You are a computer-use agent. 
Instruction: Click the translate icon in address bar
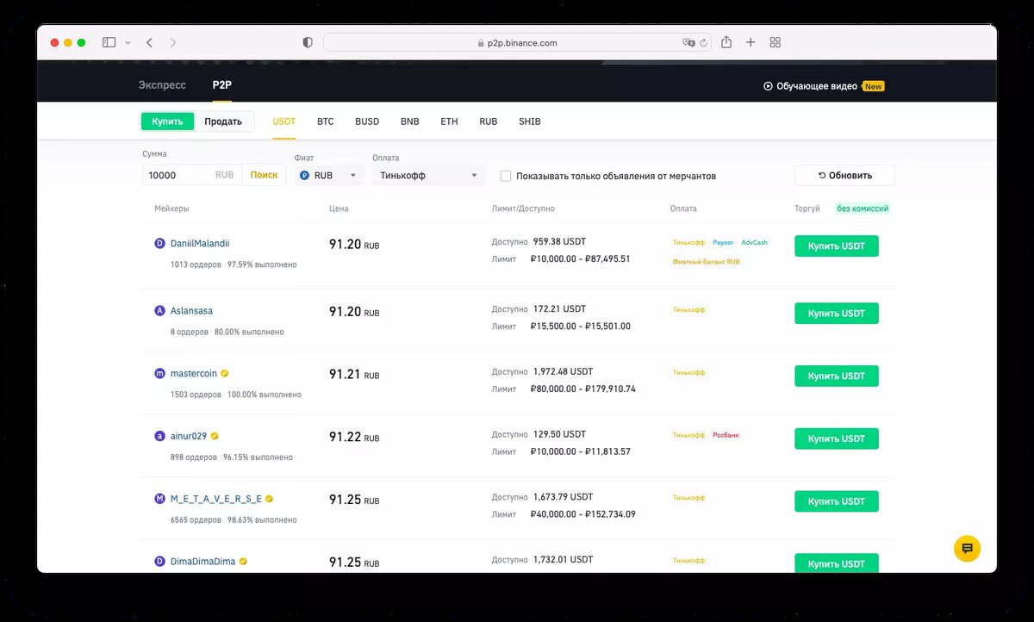tap(688, 42)
